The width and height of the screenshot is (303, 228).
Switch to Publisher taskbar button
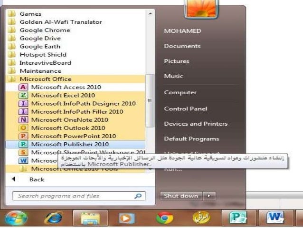pyautogui.click(x=238, y=218)
